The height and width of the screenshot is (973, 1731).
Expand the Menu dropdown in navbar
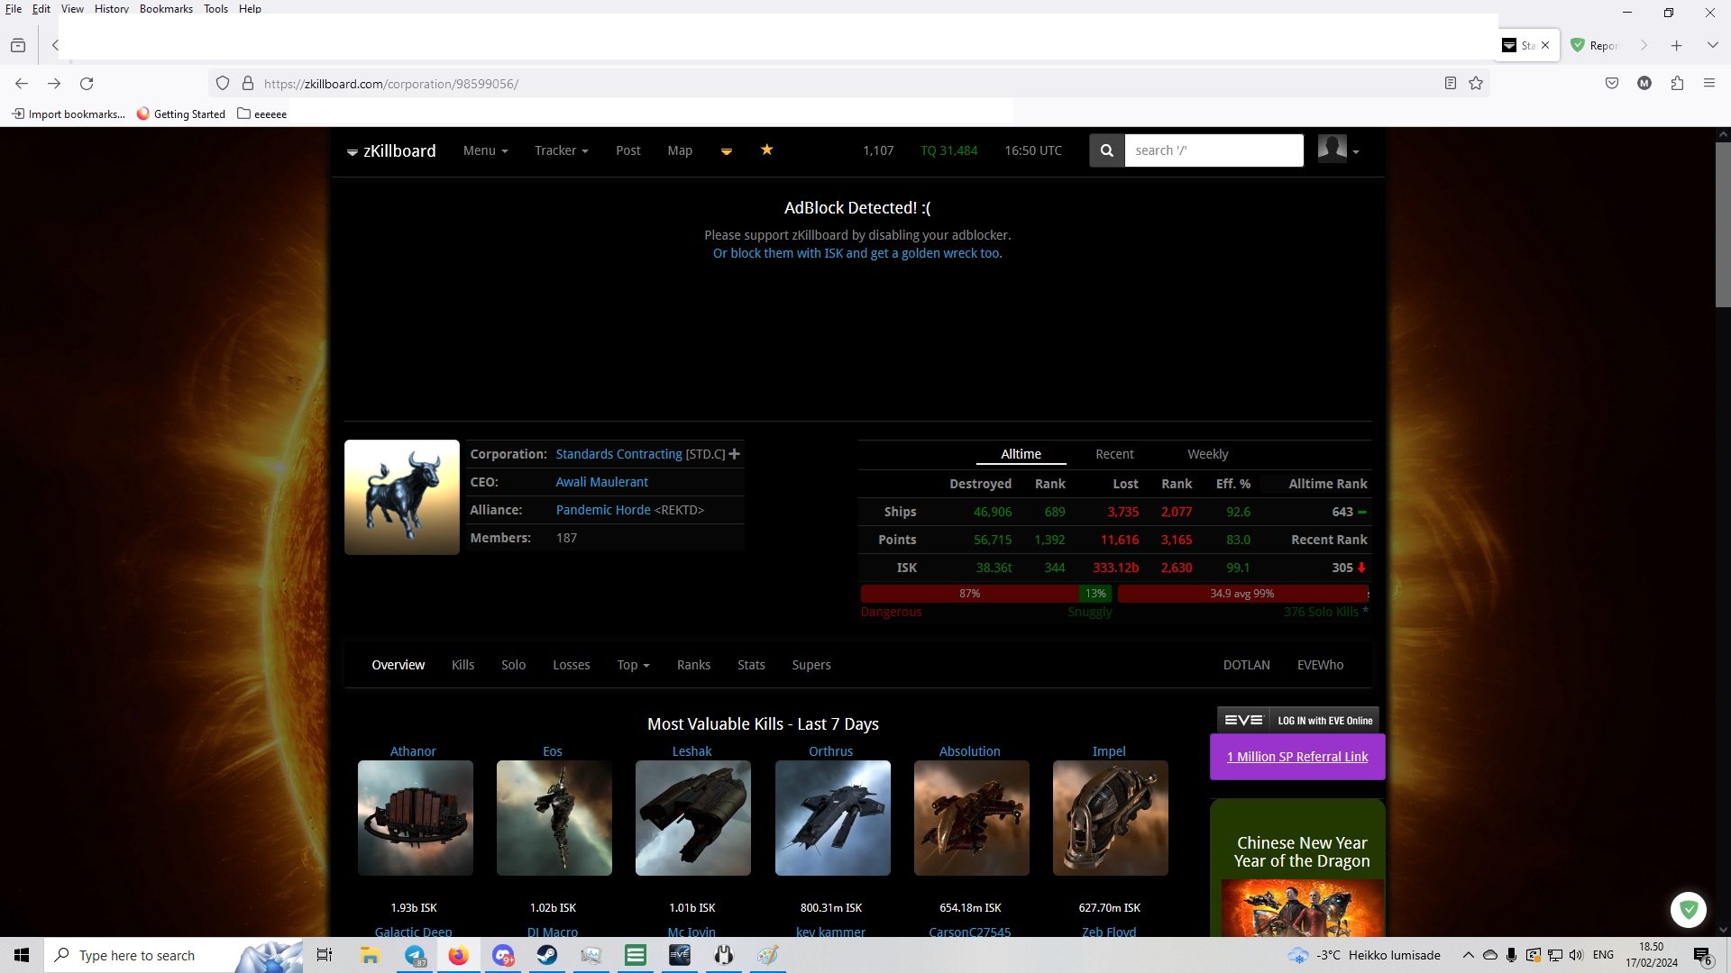tap(485, 150)
